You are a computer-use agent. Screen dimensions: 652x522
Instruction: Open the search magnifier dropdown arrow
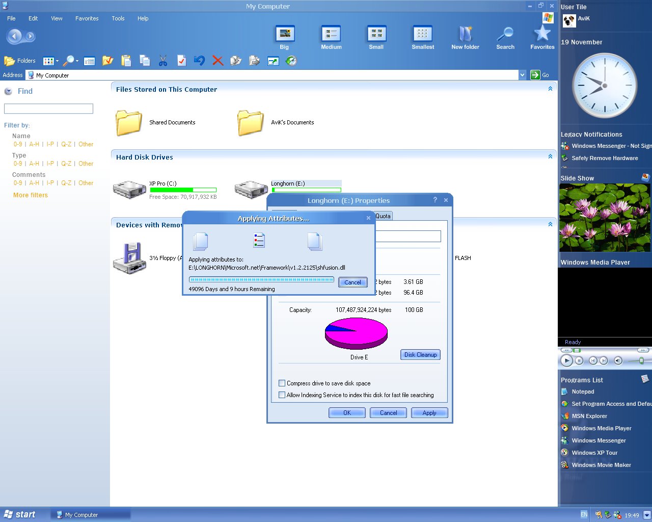coord(77,61)
